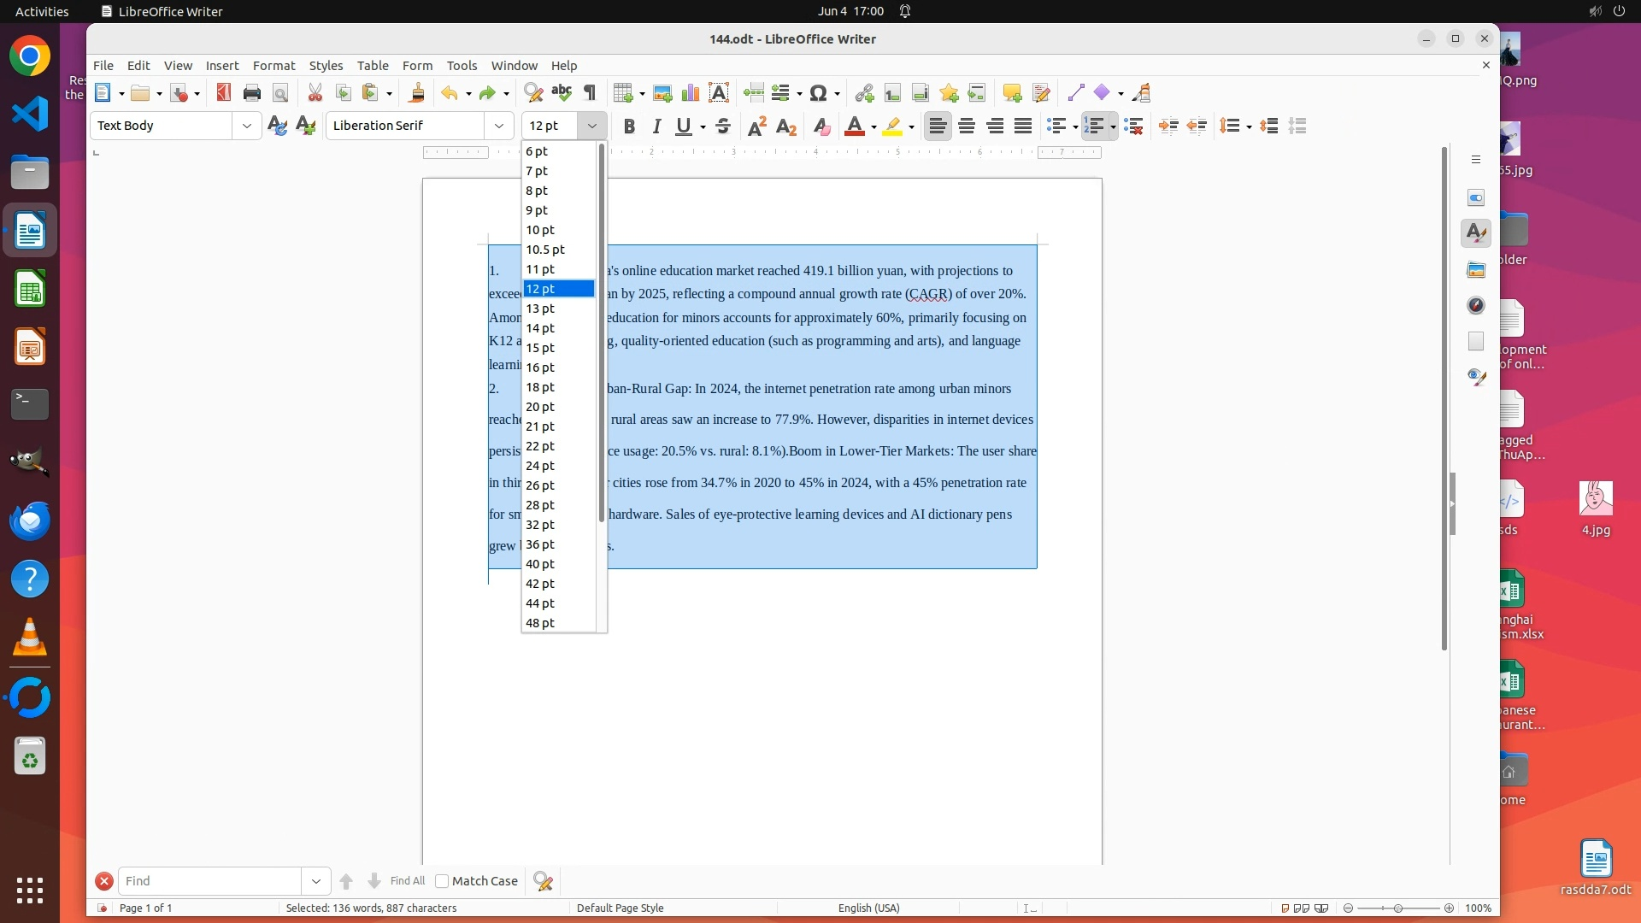Click the Clone Formatting paintbrush icon
Screen dimensions: 1641x923
point(417,93)
